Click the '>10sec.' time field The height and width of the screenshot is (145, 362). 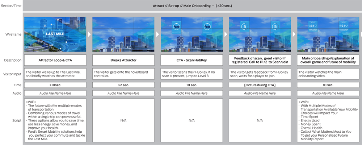(55, 85)
